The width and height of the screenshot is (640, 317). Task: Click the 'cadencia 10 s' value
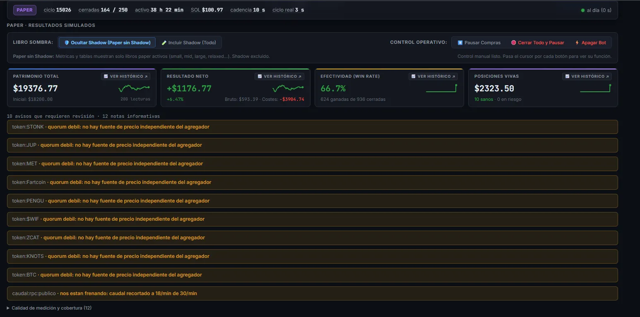tap(248, 10)
